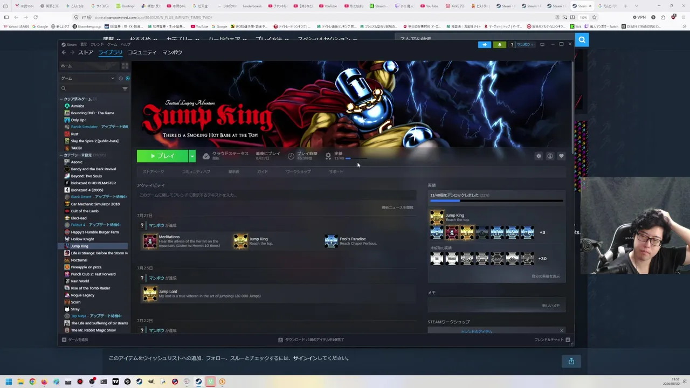This screenshot has width=690, height=388.
Task: Show game info icon
Action: [550, 156]
